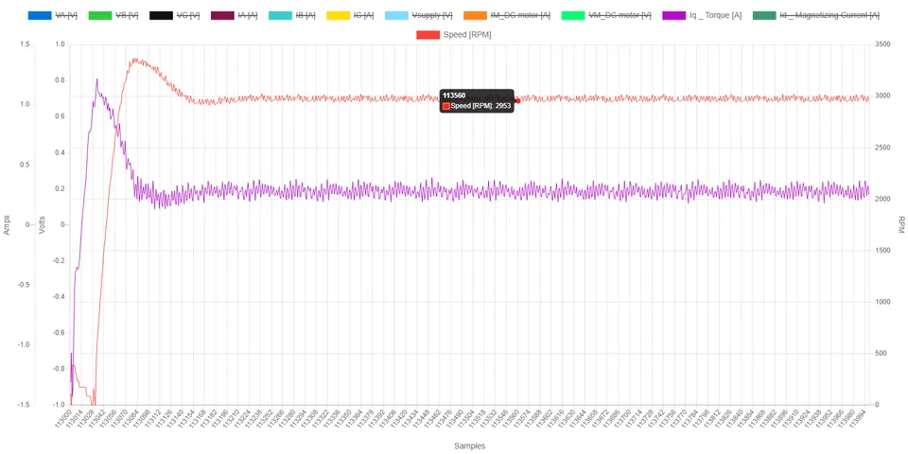Enable the IA [A] legend entry
This screenshot has height=454, width=908.
pos(234,15)
